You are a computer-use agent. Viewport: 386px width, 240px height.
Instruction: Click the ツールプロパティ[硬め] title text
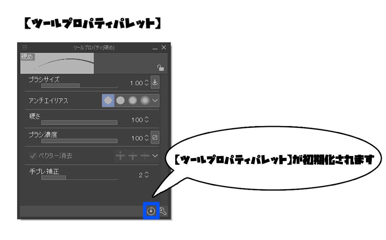[94, 48]
